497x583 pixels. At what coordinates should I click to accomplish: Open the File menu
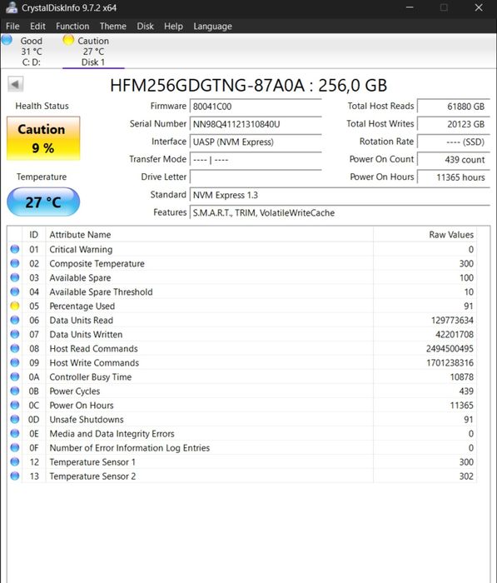(12, 26)
